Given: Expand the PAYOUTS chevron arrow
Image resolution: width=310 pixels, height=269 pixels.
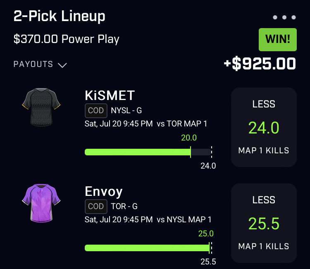Looking at the screenshot, I should pyautogui.click(x=62, y=65).
